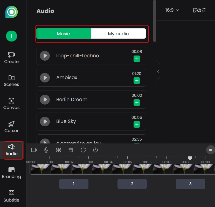Switch to the My audio tab
This screenshot has height=207, width=215.
click(118, 34)
